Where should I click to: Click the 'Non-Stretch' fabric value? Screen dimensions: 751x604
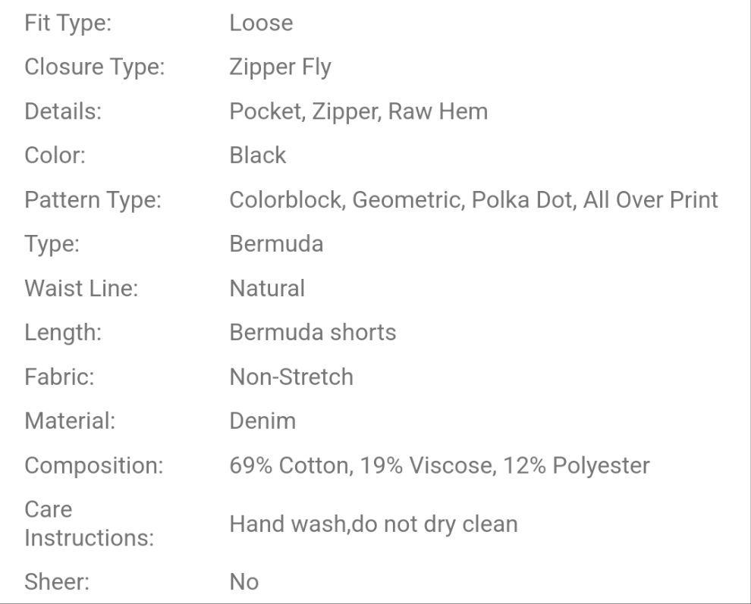click(291, 377)
